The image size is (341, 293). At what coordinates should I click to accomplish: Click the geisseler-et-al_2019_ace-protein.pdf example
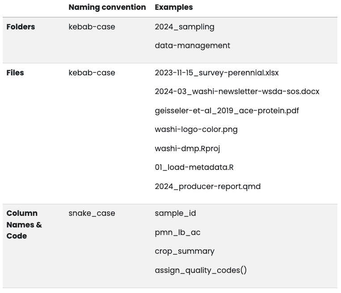(x=227, y=111)
